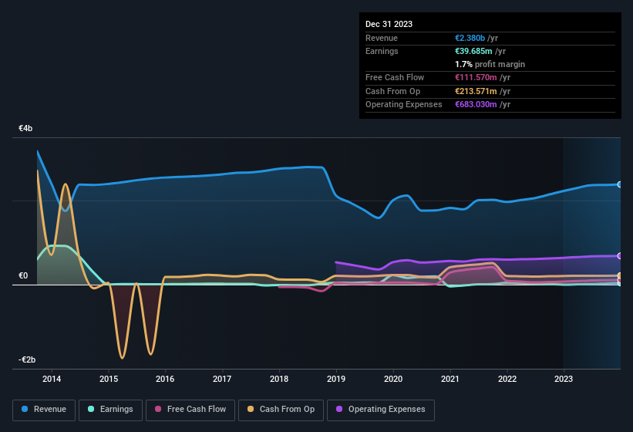Click the blue Revenue legend dot
The height and width of the screenshot is (432, 633).
click(25, 409)
